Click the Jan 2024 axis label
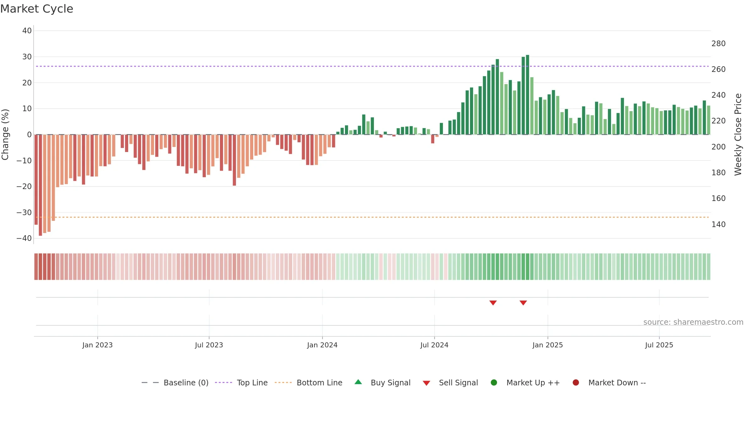Viewport: 754px width, 424px height. click(x=322, y=345)
